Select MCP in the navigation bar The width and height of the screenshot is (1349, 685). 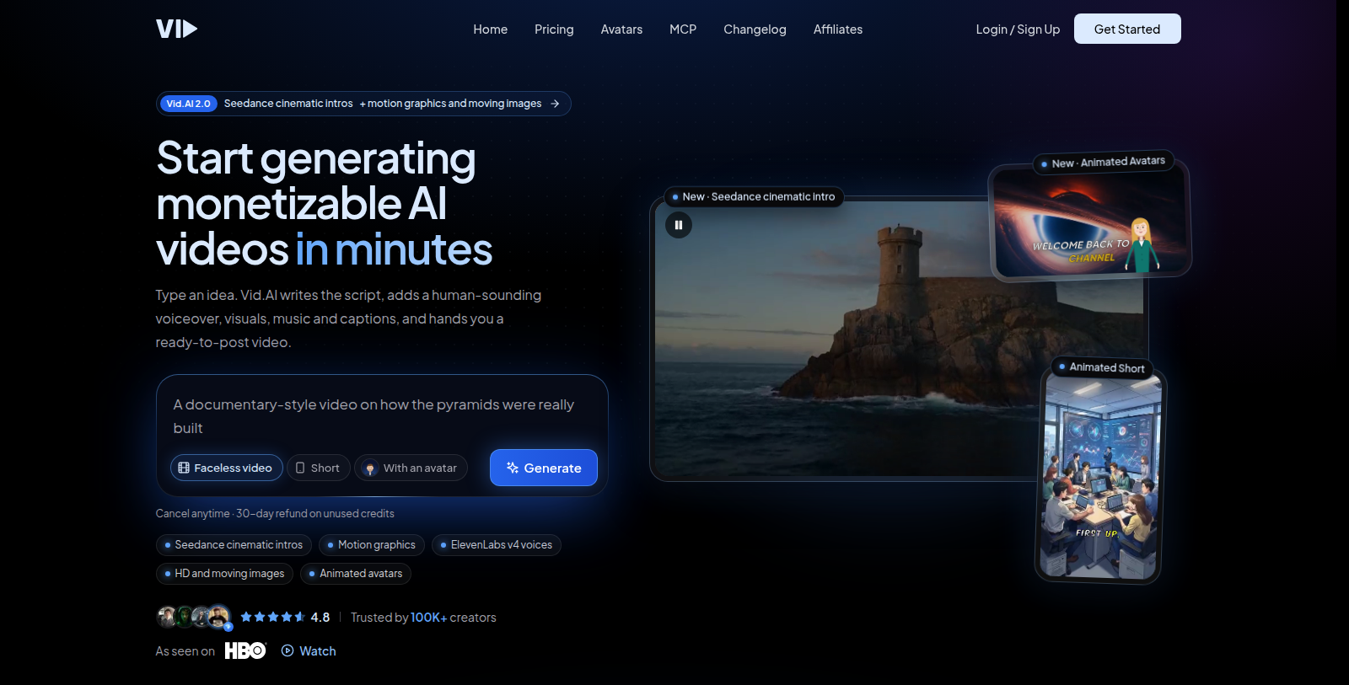(x=683, y=29)
